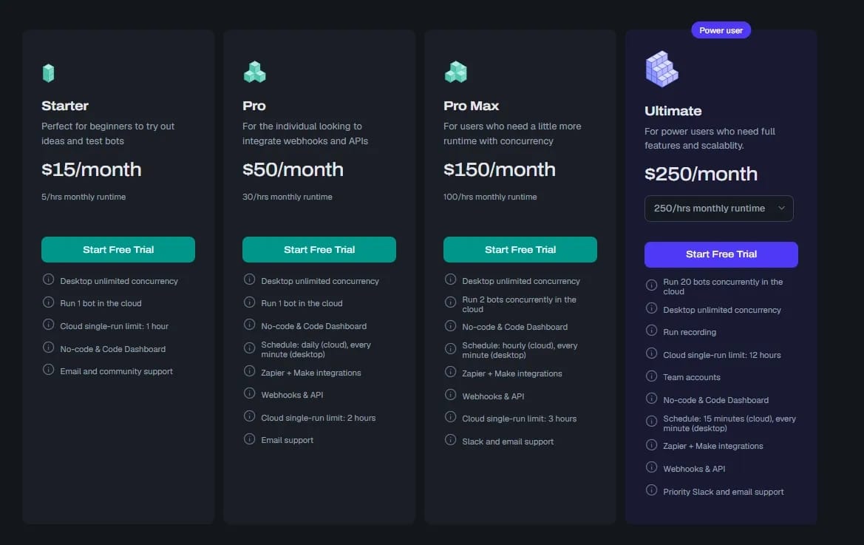
Task: Start Free Trial for the Ultimate plan
Action: click(x=721, y=254)
